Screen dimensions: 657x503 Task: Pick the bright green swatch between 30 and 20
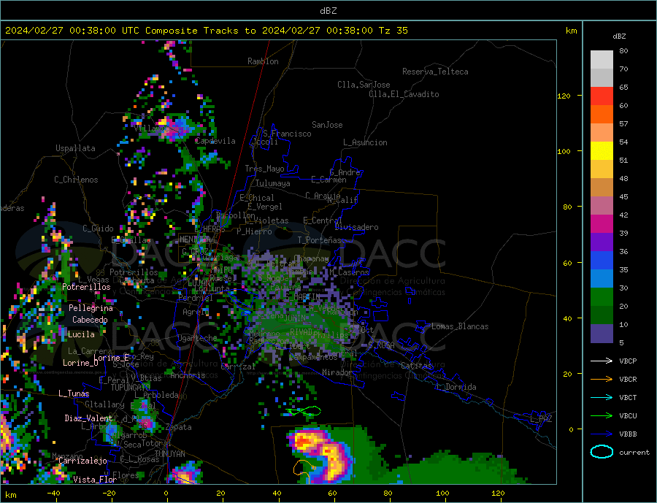point(602,297)
